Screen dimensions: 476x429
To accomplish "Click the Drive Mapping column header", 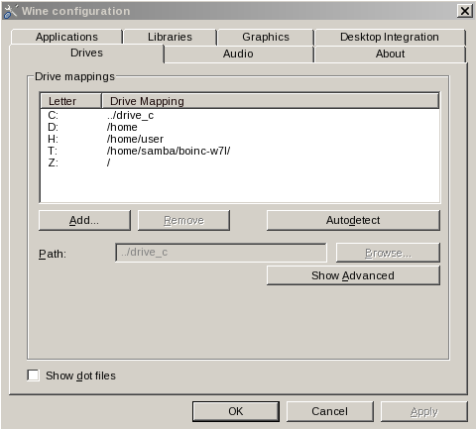I will pos(270,101).
